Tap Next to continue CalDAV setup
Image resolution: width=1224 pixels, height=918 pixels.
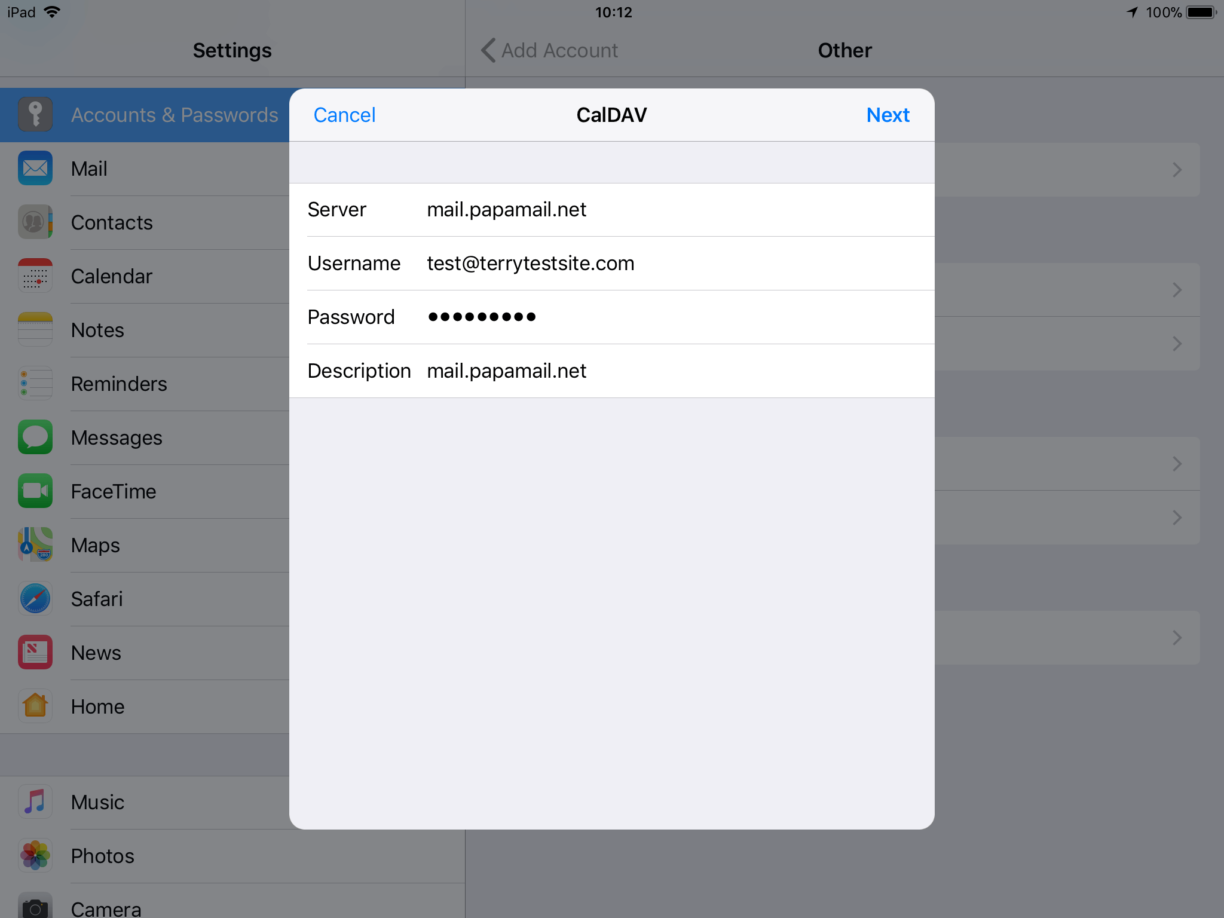tap(888, 115)
